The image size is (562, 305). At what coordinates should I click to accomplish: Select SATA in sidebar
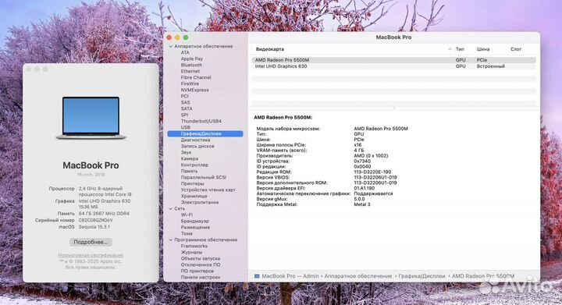pyautogui.click(x=187, y=109)
